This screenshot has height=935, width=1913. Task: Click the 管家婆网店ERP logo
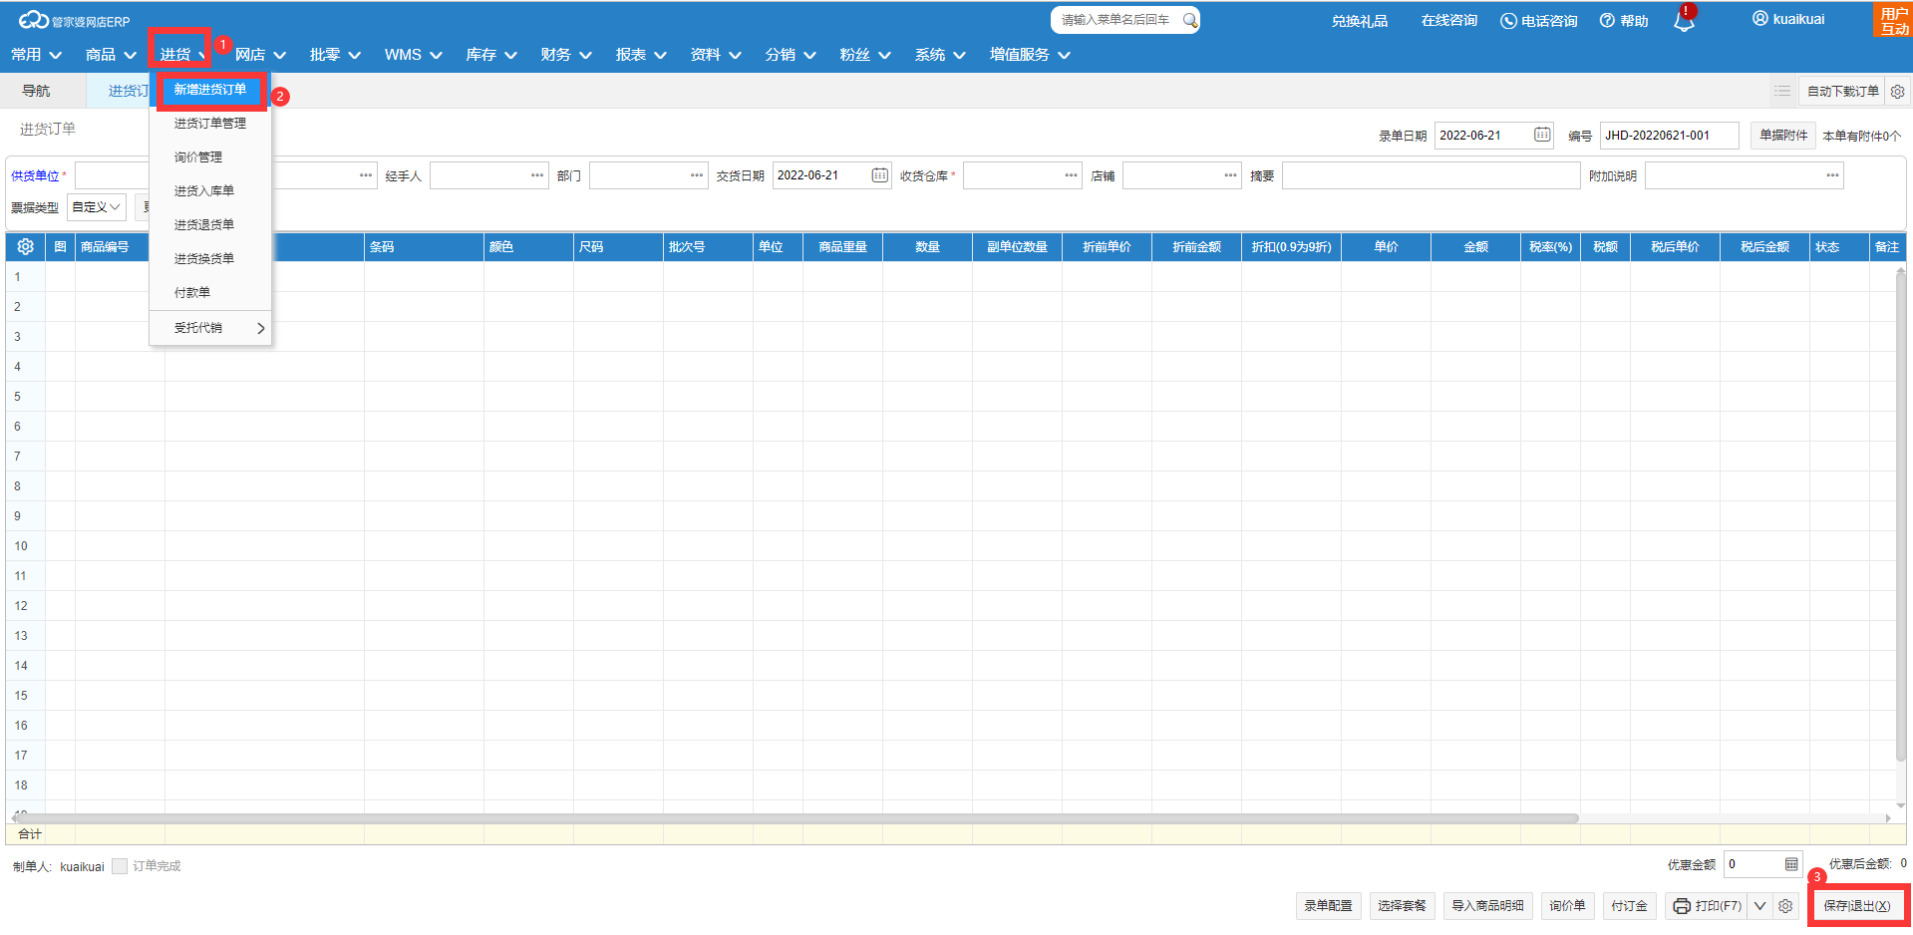click(74, 20)
